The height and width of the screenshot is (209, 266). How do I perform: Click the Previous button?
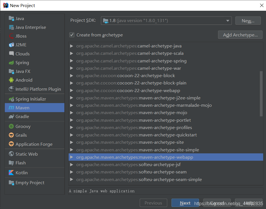(x=153, y=203)
